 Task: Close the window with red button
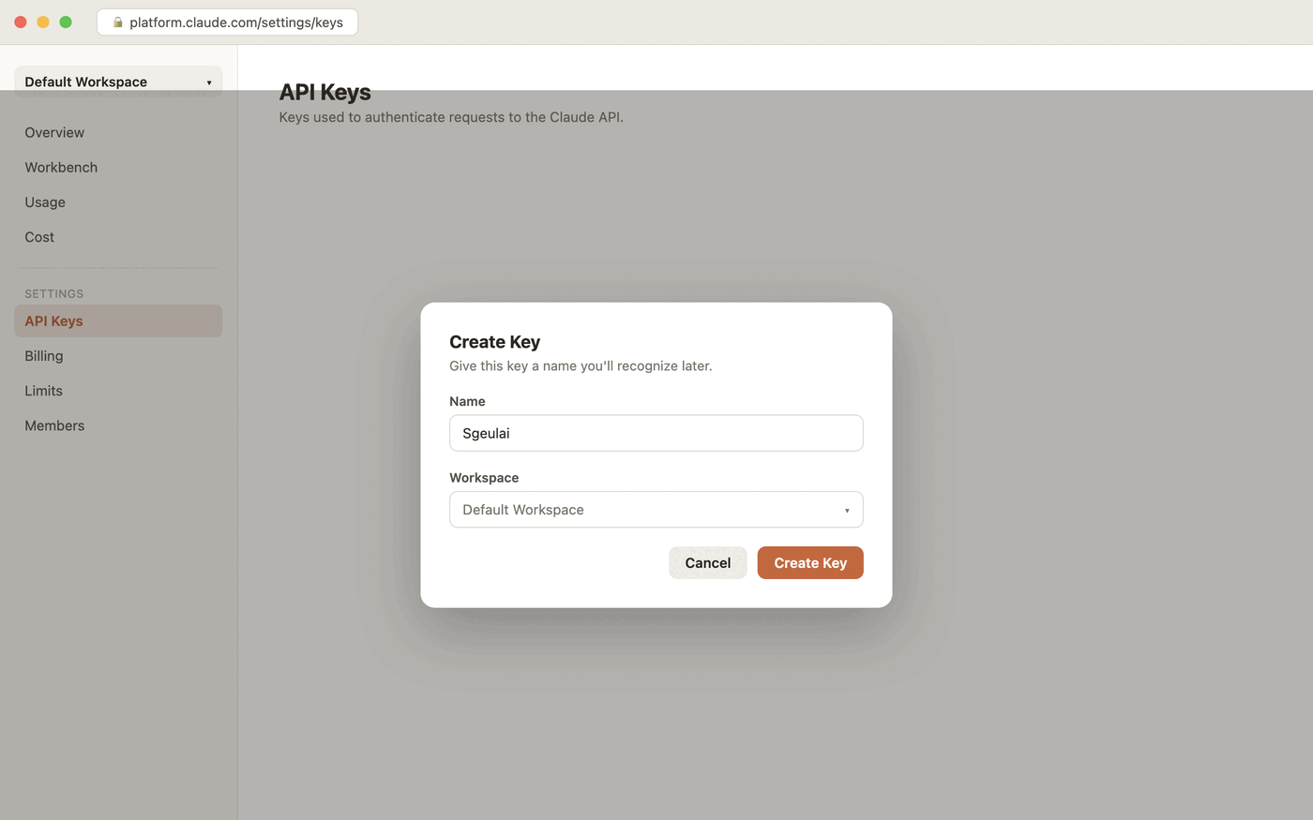pos(21,22)
